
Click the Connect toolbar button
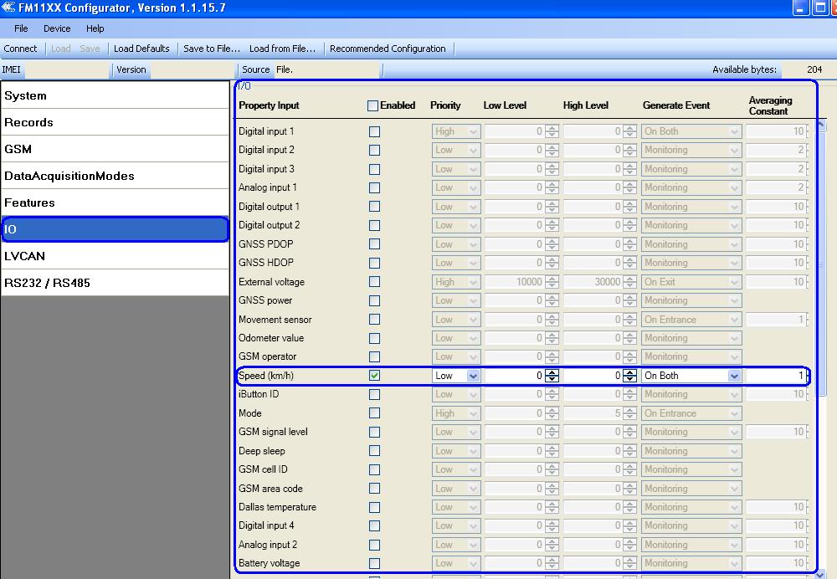click(x=20, y=49)
